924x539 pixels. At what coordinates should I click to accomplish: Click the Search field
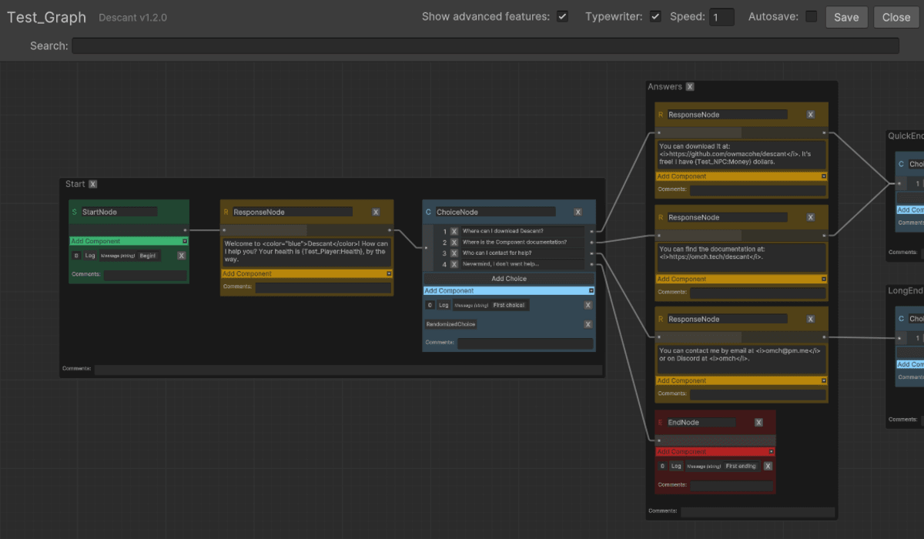[x=485, y=46]
